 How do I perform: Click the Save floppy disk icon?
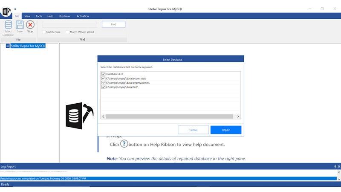tap(20, 25)
